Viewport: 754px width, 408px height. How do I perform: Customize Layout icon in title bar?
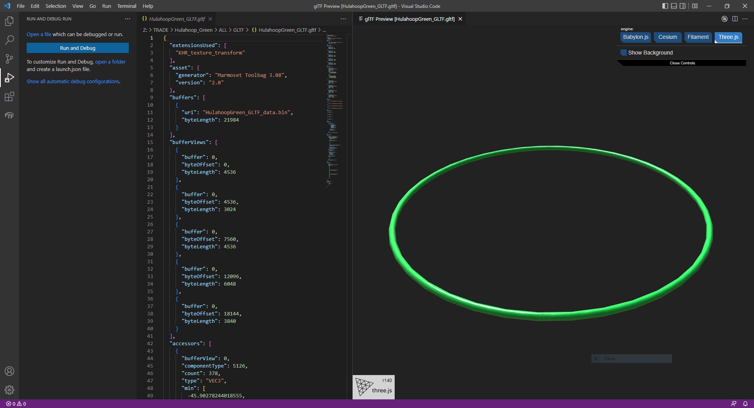(x=695, y=6)
